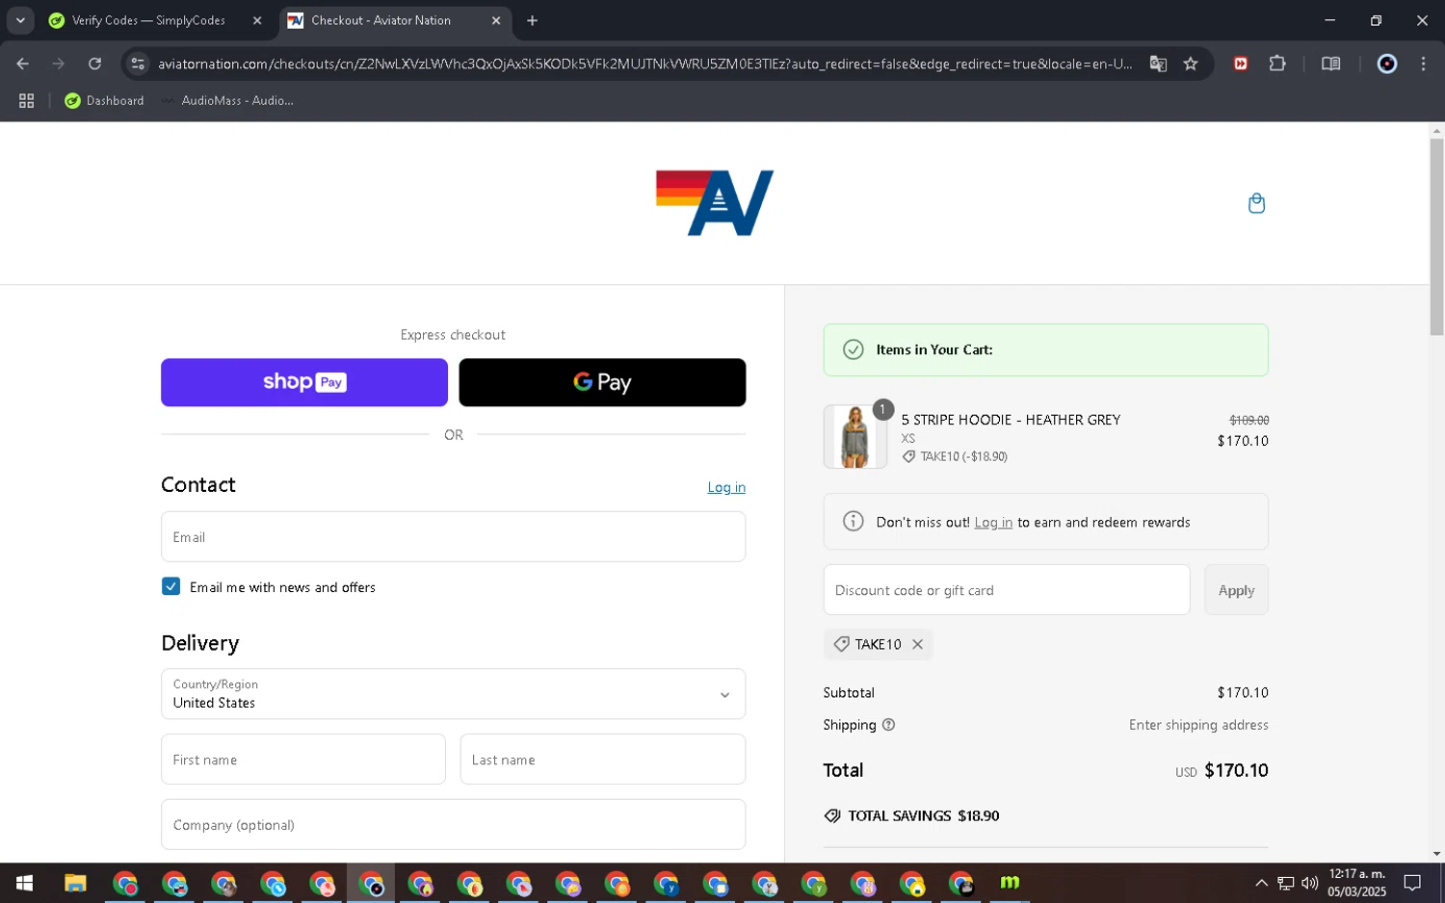Focus the First name field
This screenshot has width=1445, height=903.
tap(303, 760)
